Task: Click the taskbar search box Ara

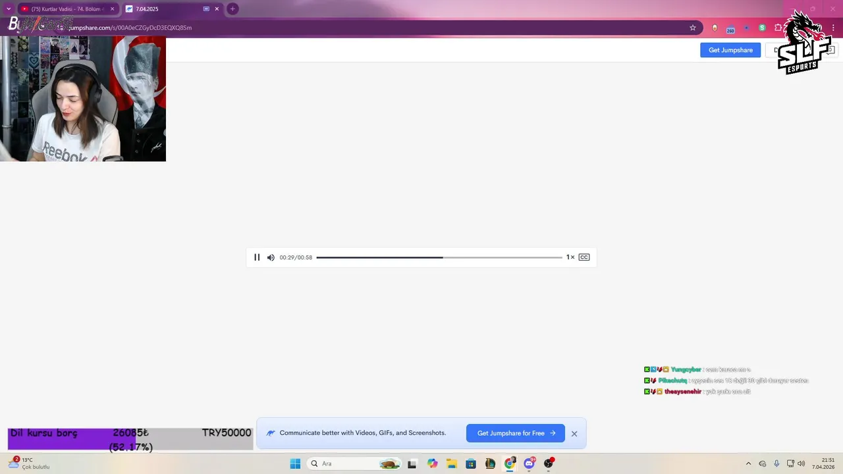Action: coord(354,463)
